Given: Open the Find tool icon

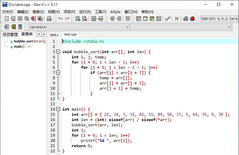Looking at the screenshot, I should pyautogui.click(x=78, y=19).
